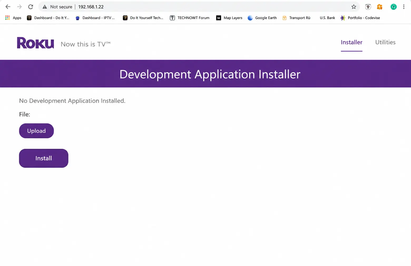Click the Install button
This screenshot has width=411, height=266.
coord(44,158)
